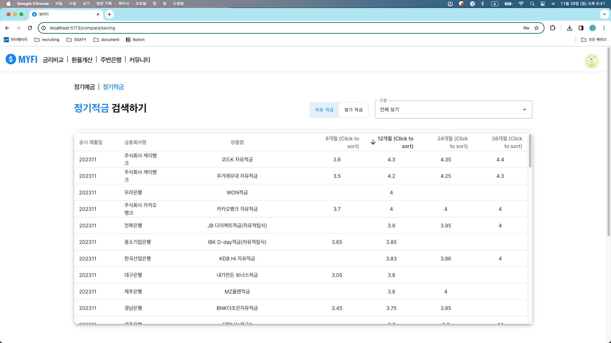Expand the tab search chevron
611x343 pixels.
(x=604, y=14)
